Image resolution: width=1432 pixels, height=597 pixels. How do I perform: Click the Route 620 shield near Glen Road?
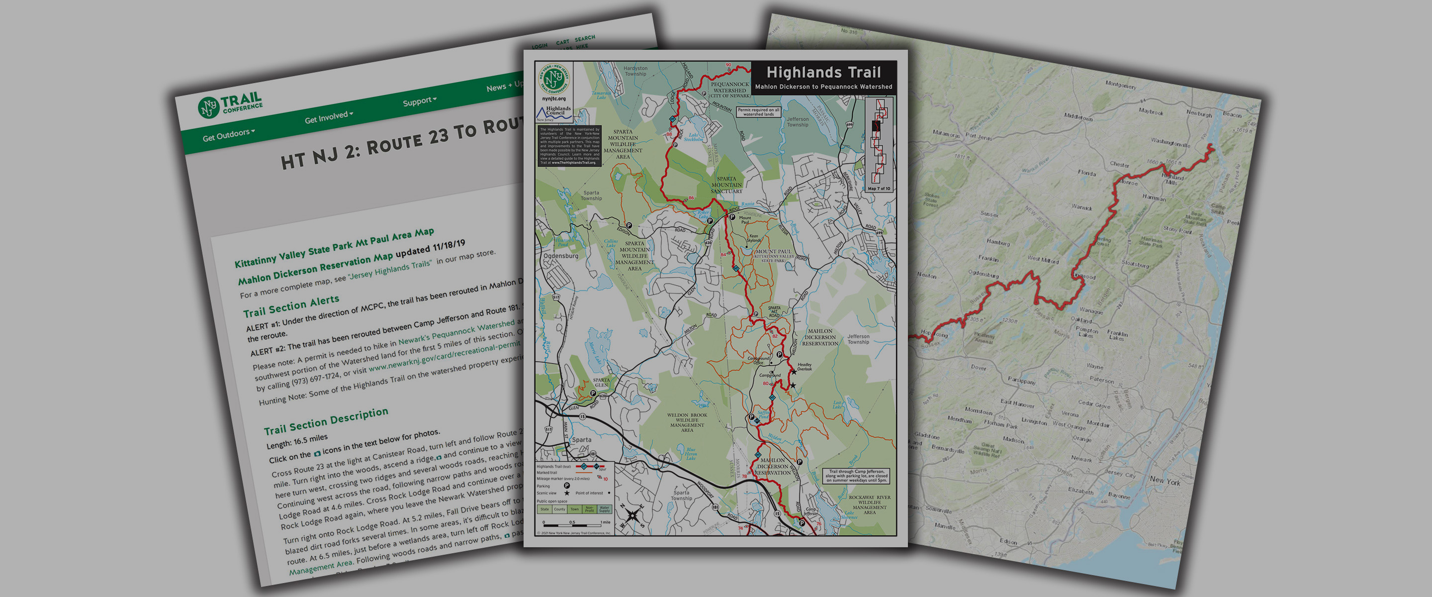pyautogui.click(x=603, y=397)
